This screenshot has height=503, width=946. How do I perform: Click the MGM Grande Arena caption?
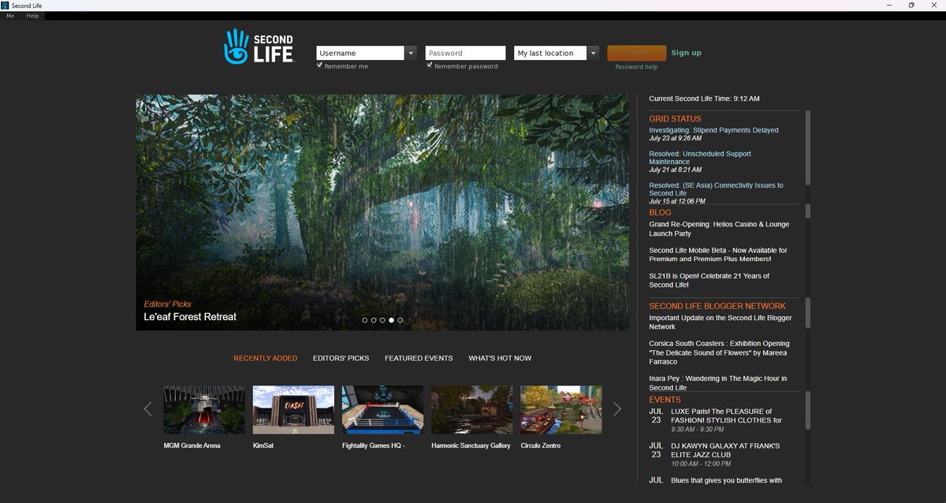tap(192, 445)
